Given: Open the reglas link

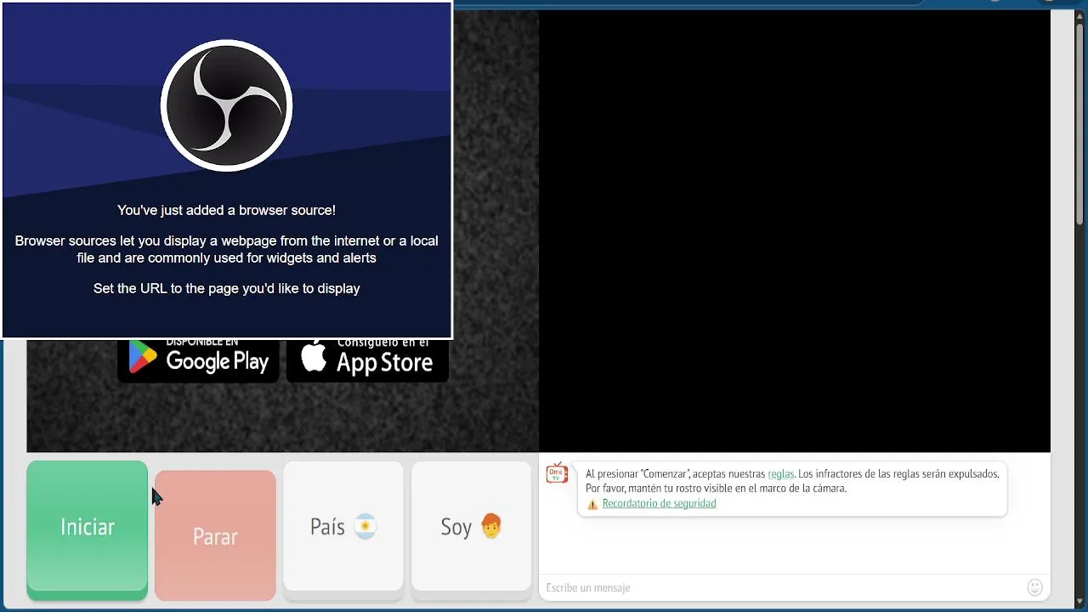Looking at the screenshot, I should click(x=781, y=474).
